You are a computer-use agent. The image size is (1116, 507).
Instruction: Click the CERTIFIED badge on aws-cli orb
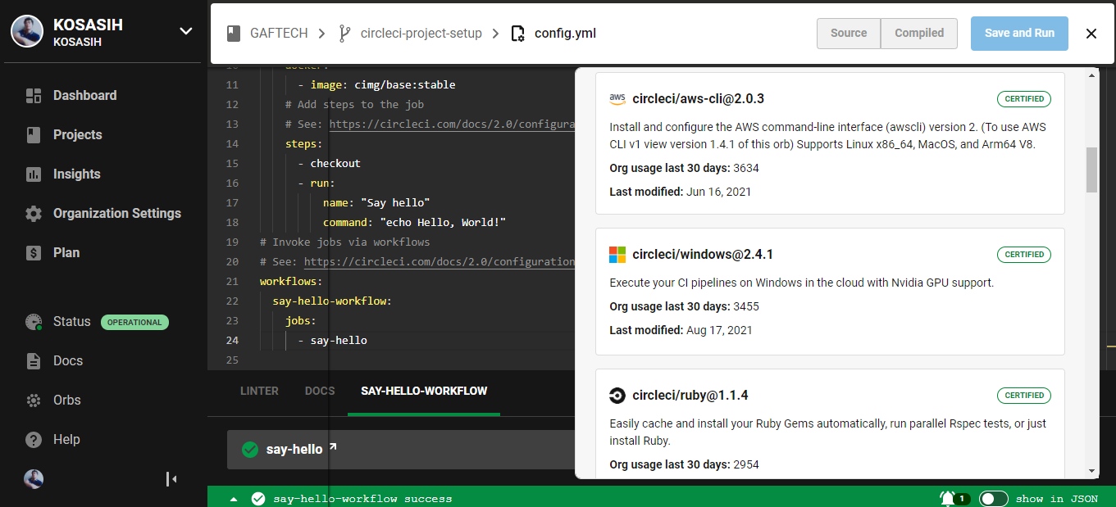1024,99
